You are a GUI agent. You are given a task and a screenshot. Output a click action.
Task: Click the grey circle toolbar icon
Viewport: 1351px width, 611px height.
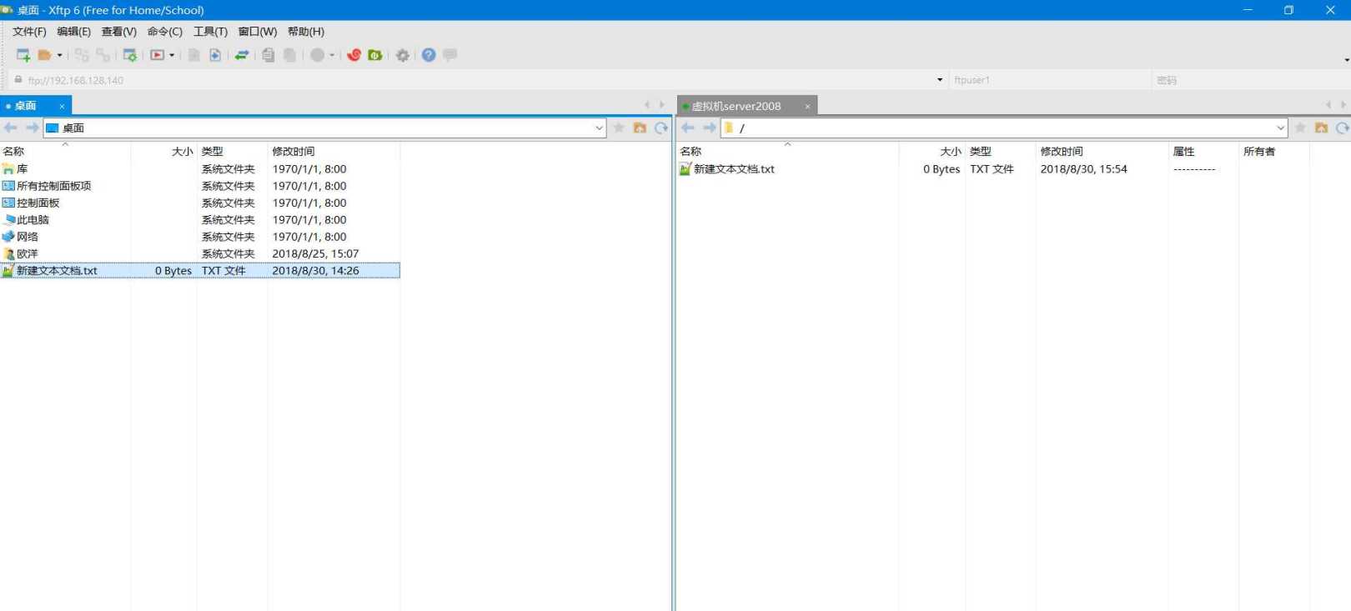click(317, 55)
